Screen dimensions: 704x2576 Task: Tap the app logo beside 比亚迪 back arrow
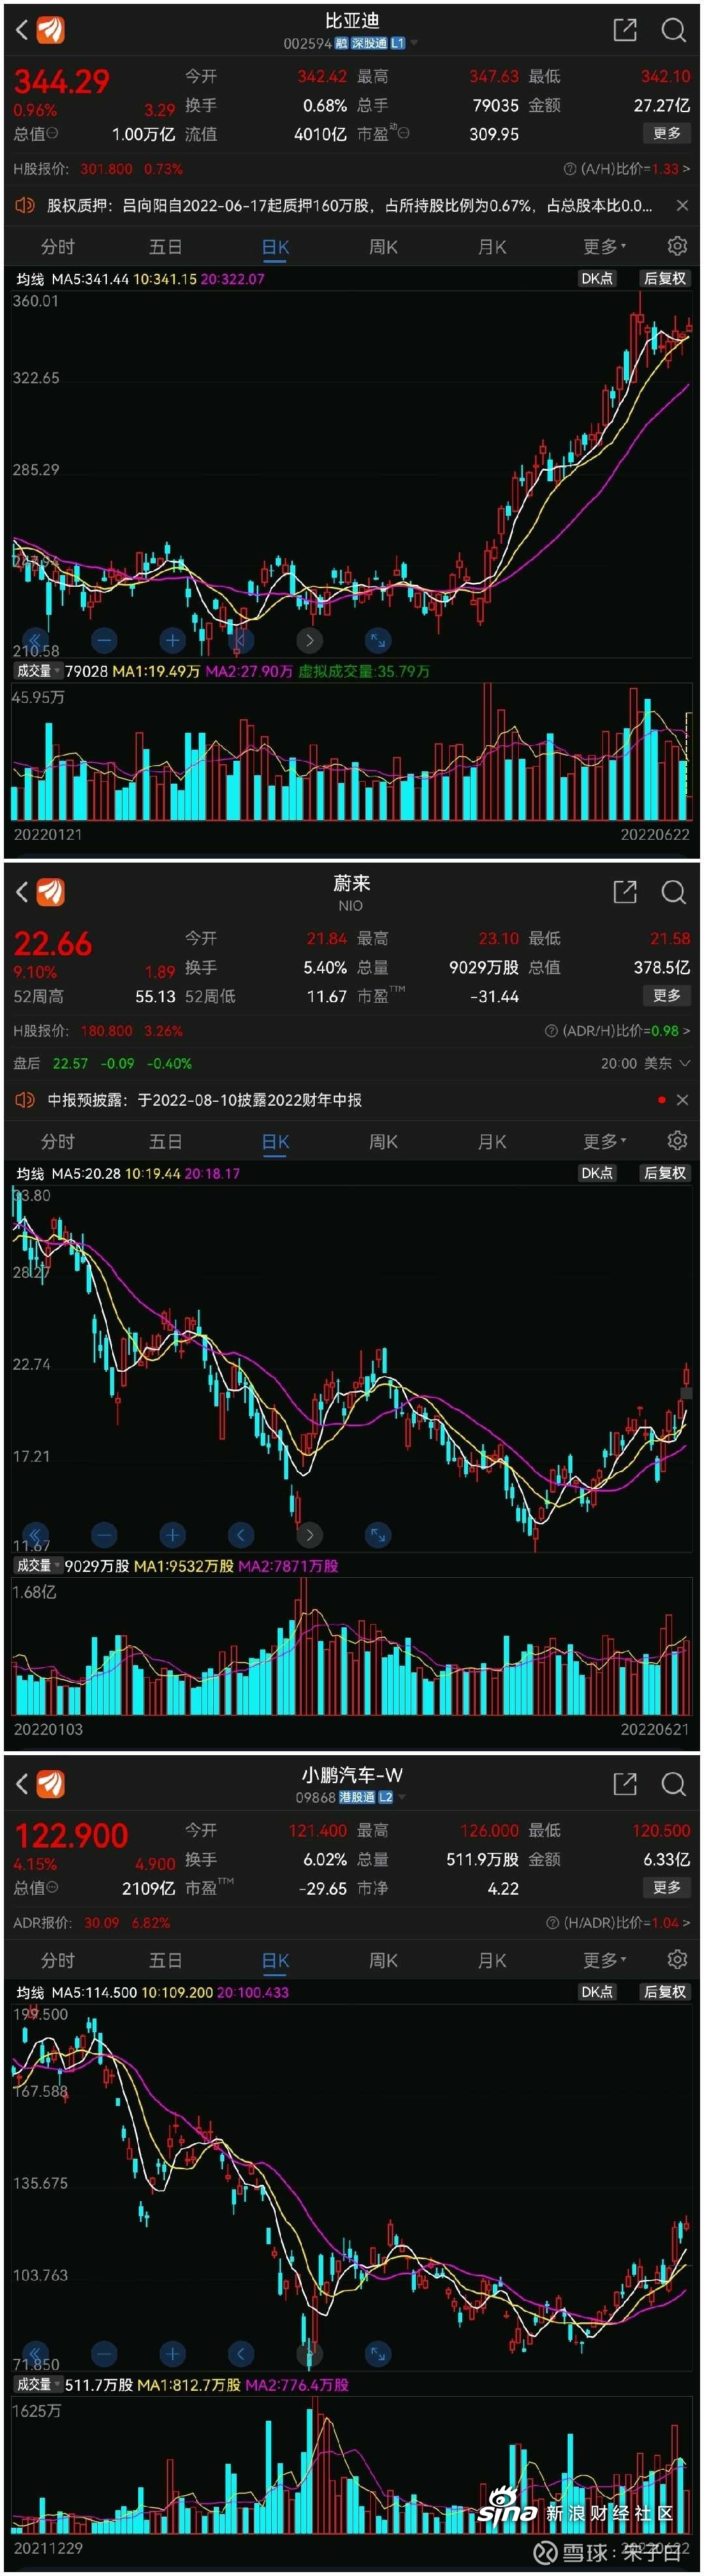point(50,30)
